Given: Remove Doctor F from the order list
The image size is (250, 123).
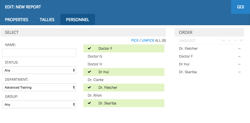Looking at the screenshot, I should (x=239, y=56).
